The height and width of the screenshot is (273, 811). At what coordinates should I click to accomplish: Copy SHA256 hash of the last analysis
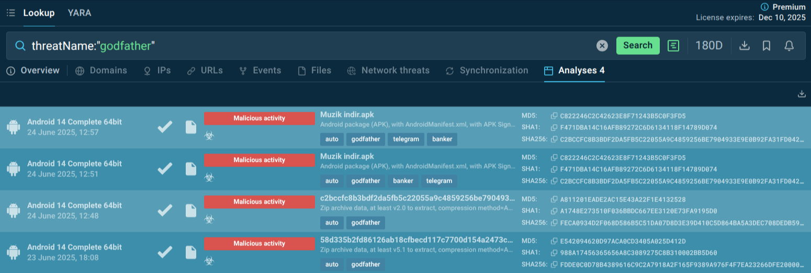click(554, 265)
